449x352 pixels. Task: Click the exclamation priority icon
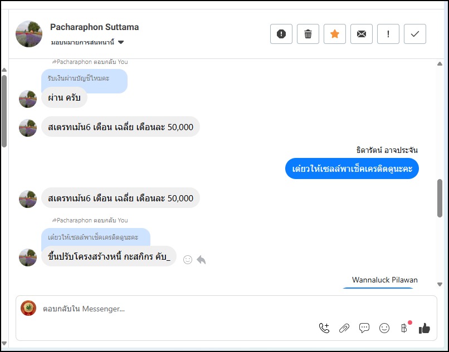pyautogui.click(x=388, y=34)
